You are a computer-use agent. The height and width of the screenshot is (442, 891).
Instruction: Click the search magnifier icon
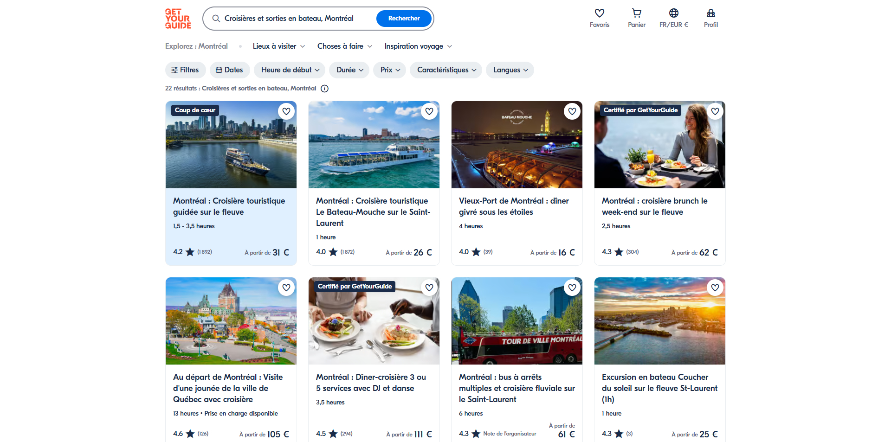[216, 19]
